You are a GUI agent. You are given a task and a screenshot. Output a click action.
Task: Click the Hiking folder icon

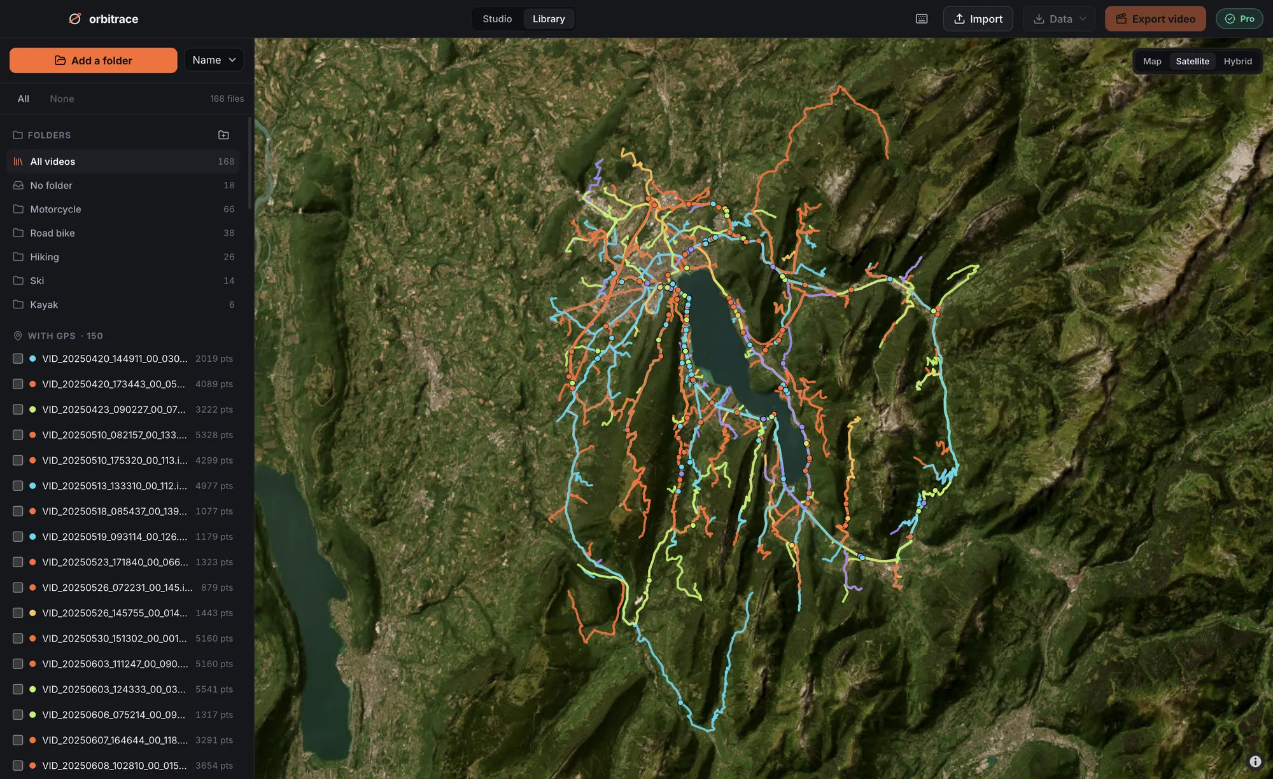tap(18, 257)
